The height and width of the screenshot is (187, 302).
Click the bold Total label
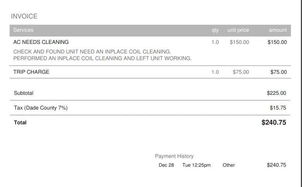[x=20, y=122]
